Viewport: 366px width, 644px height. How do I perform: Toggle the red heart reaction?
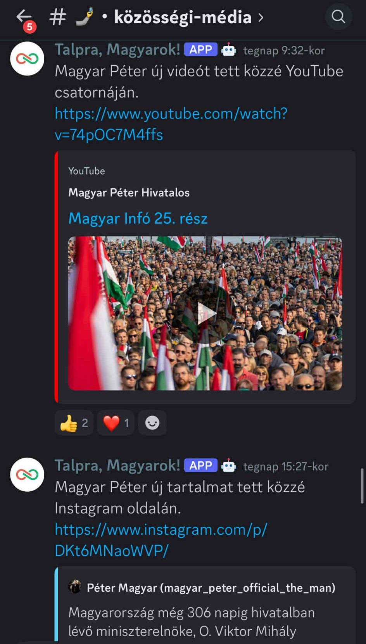(116, 423)
